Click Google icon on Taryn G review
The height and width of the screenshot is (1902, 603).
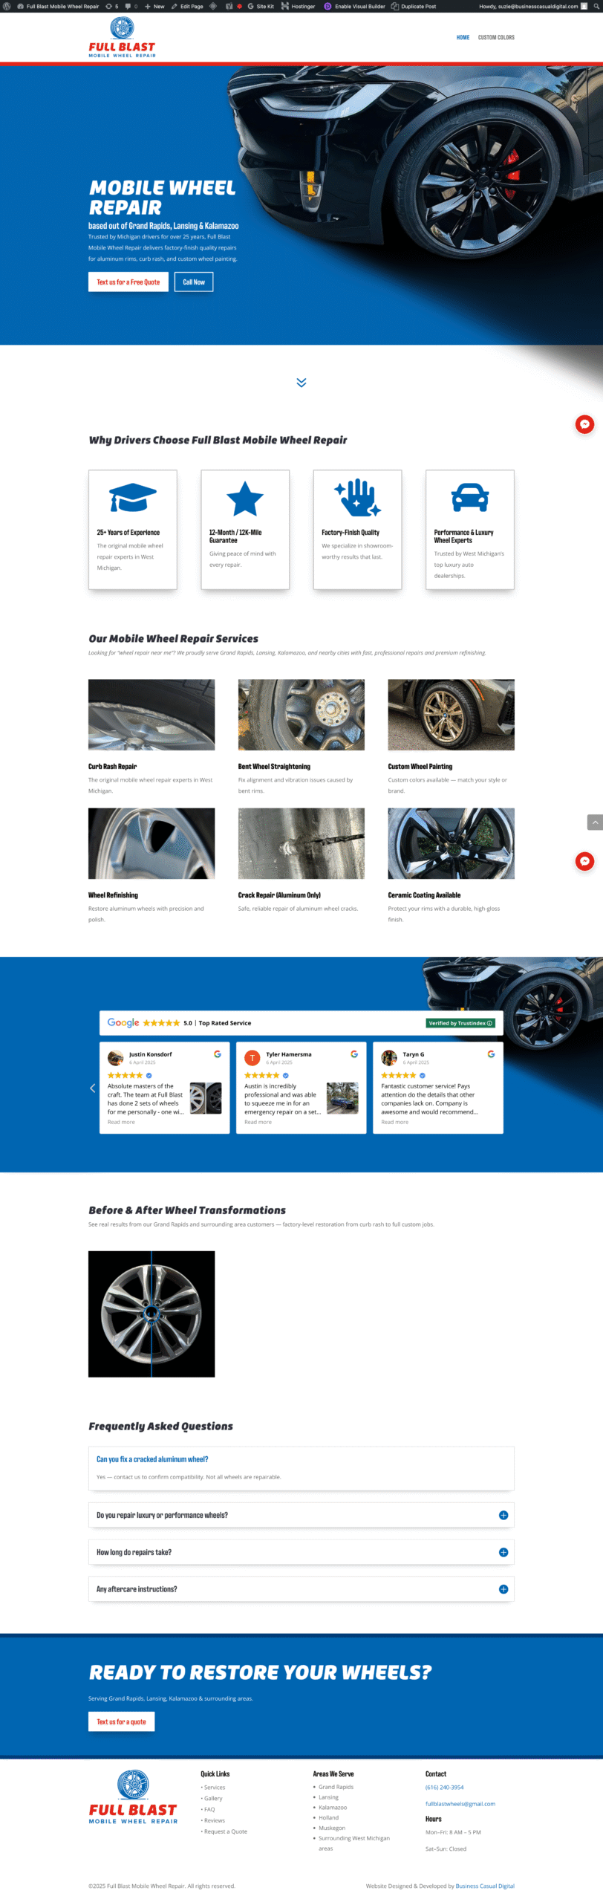pos(491,1054)
